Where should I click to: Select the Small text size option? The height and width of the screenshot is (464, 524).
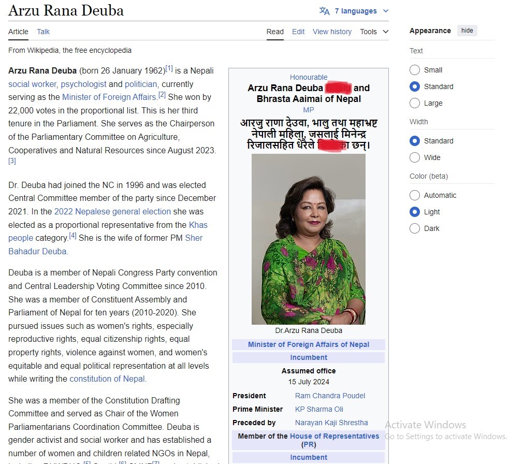415,70
